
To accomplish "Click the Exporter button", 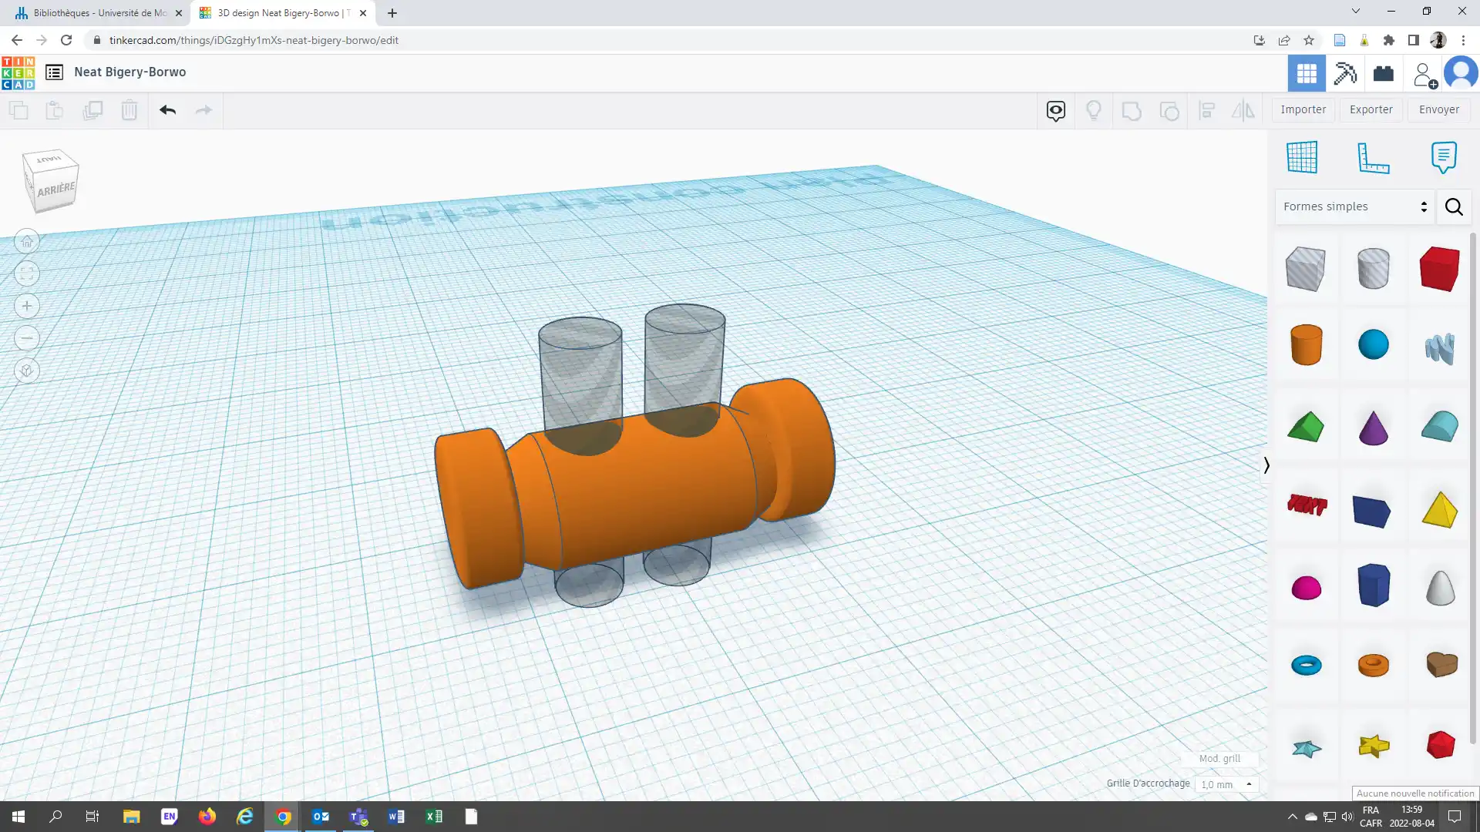I will pyautogui.click(x=1371, y=109).
